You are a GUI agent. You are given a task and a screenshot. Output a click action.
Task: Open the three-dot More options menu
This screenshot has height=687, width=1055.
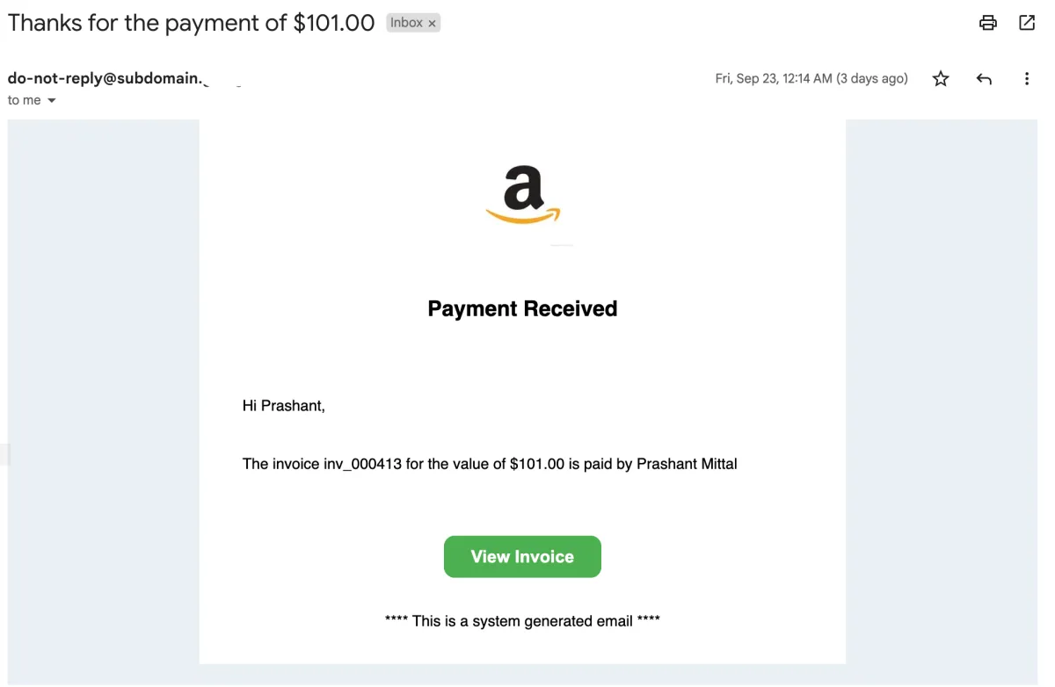[x=1027, y=79]
